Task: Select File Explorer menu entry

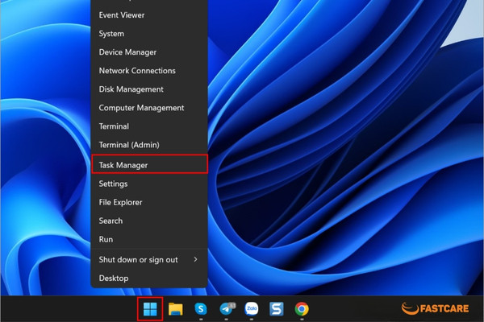Action: pos(149,202)
